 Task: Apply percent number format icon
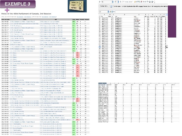pos(136,2)
